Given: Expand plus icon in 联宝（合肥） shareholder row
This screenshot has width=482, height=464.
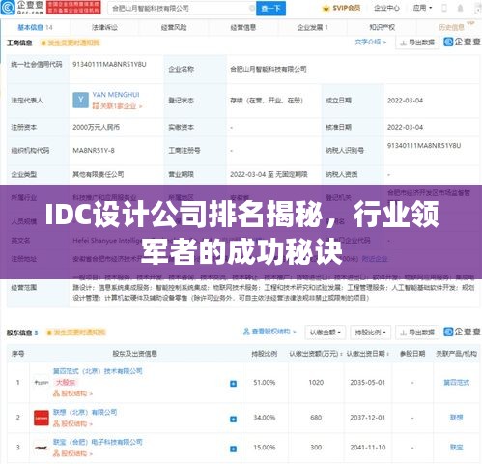Looking at the screenshot, I should point(233,449).
